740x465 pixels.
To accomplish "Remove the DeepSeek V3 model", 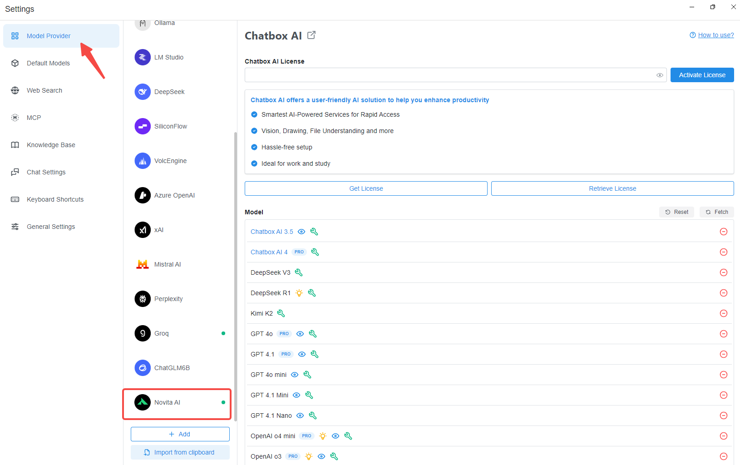I will coord(724,272).
